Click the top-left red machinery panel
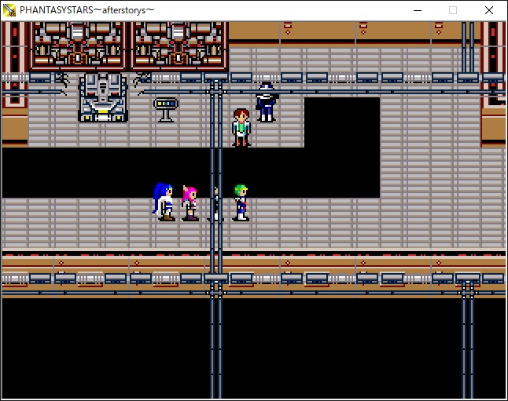 pos(77,45)
